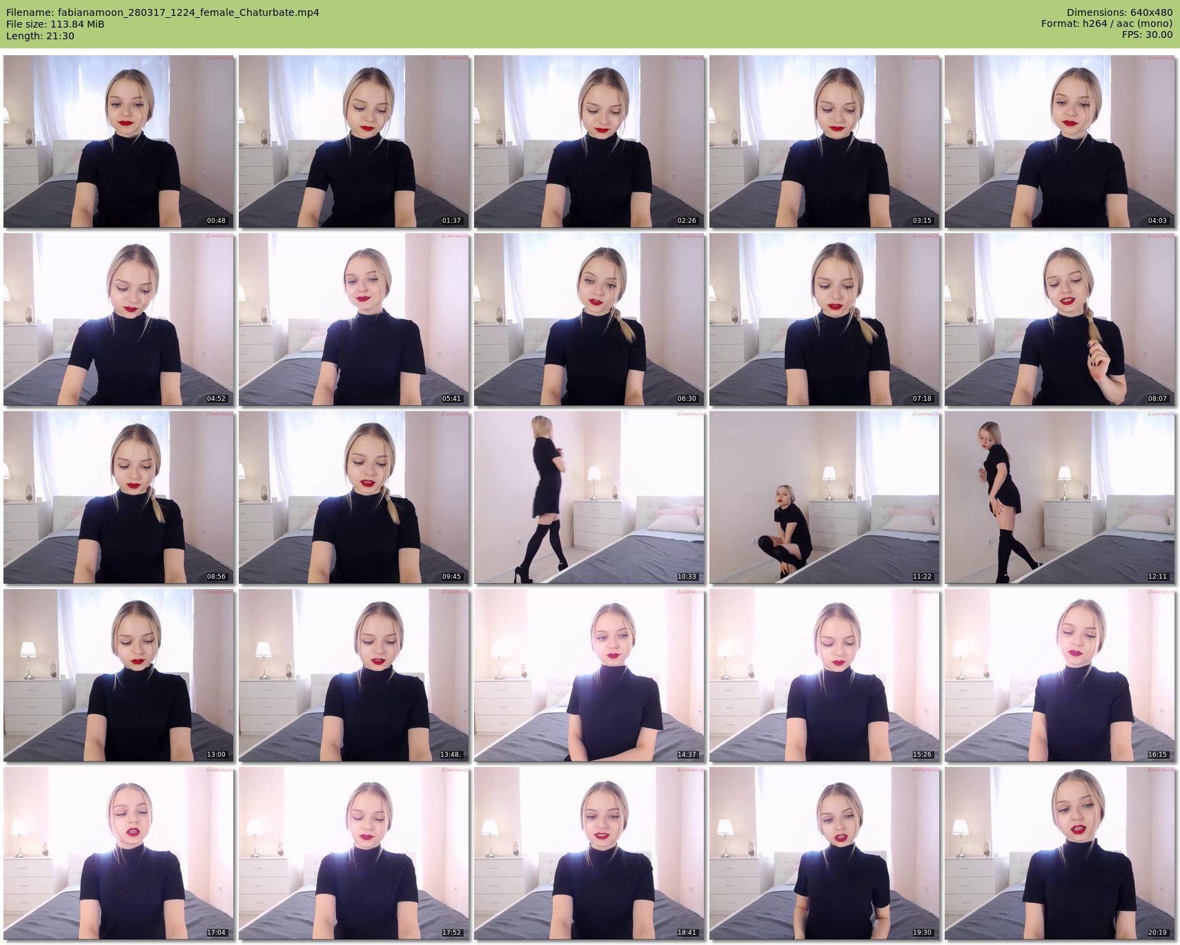This screenshot has height=945, width=1180.
Task: Open the frame at 01:37
Action: tap(354, 141)
